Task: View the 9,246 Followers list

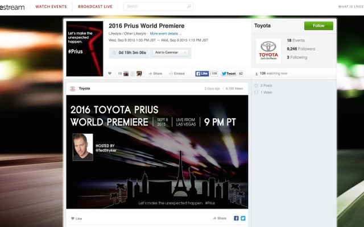Action: click(x=301, y=49)
